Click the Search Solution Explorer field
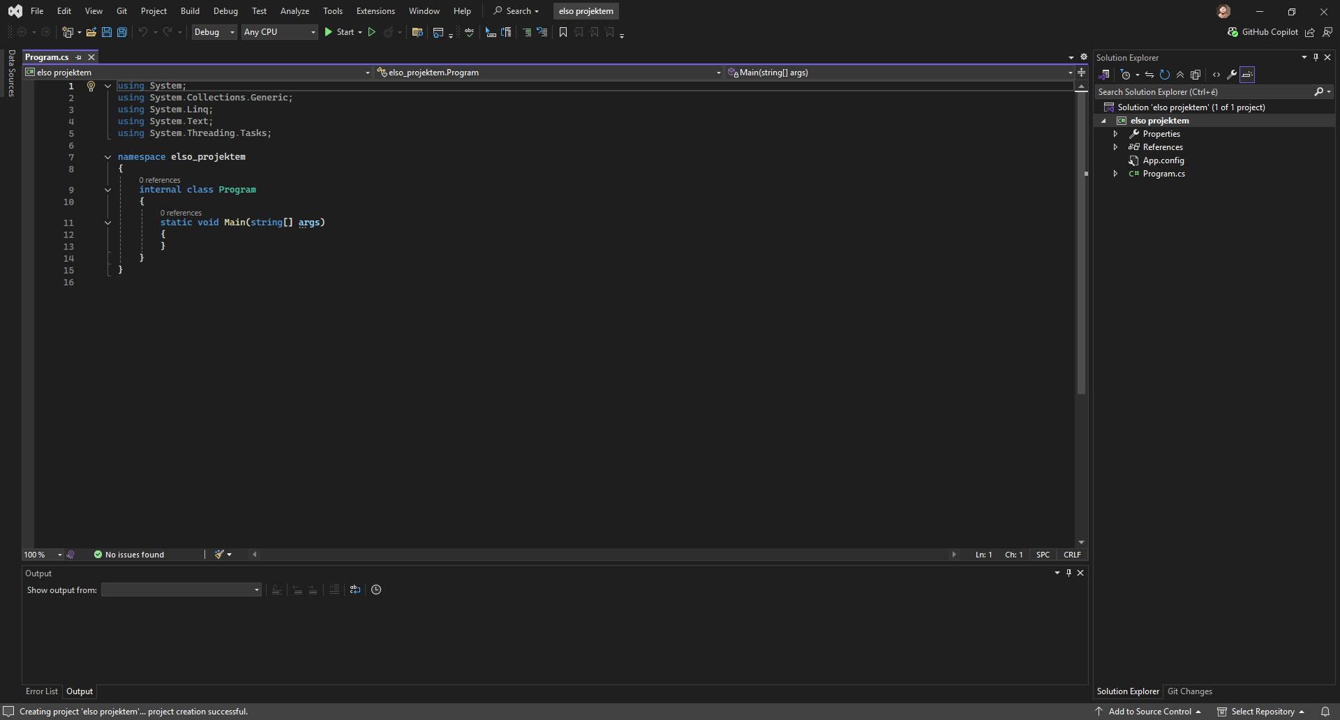Image resolution: width=1340 pixels, height=720 pixels. click(x=1204, y=92)
